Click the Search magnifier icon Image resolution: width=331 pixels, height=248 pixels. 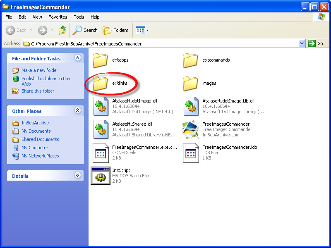[77, 30]
